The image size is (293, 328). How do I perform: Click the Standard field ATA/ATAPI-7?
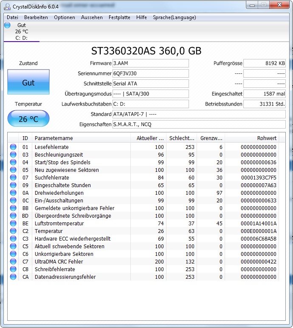coord(199,114)
